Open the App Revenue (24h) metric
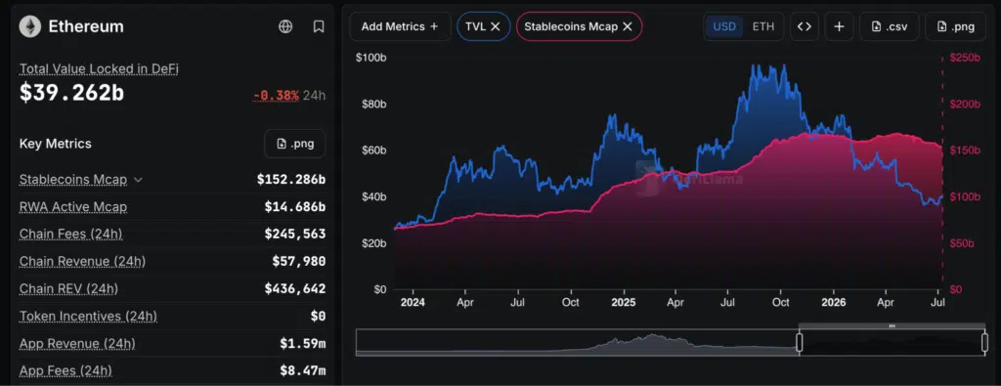Image resolution: width=1001 pixels, height=386 pixels. pyautogui.click(x=77, y=344)
